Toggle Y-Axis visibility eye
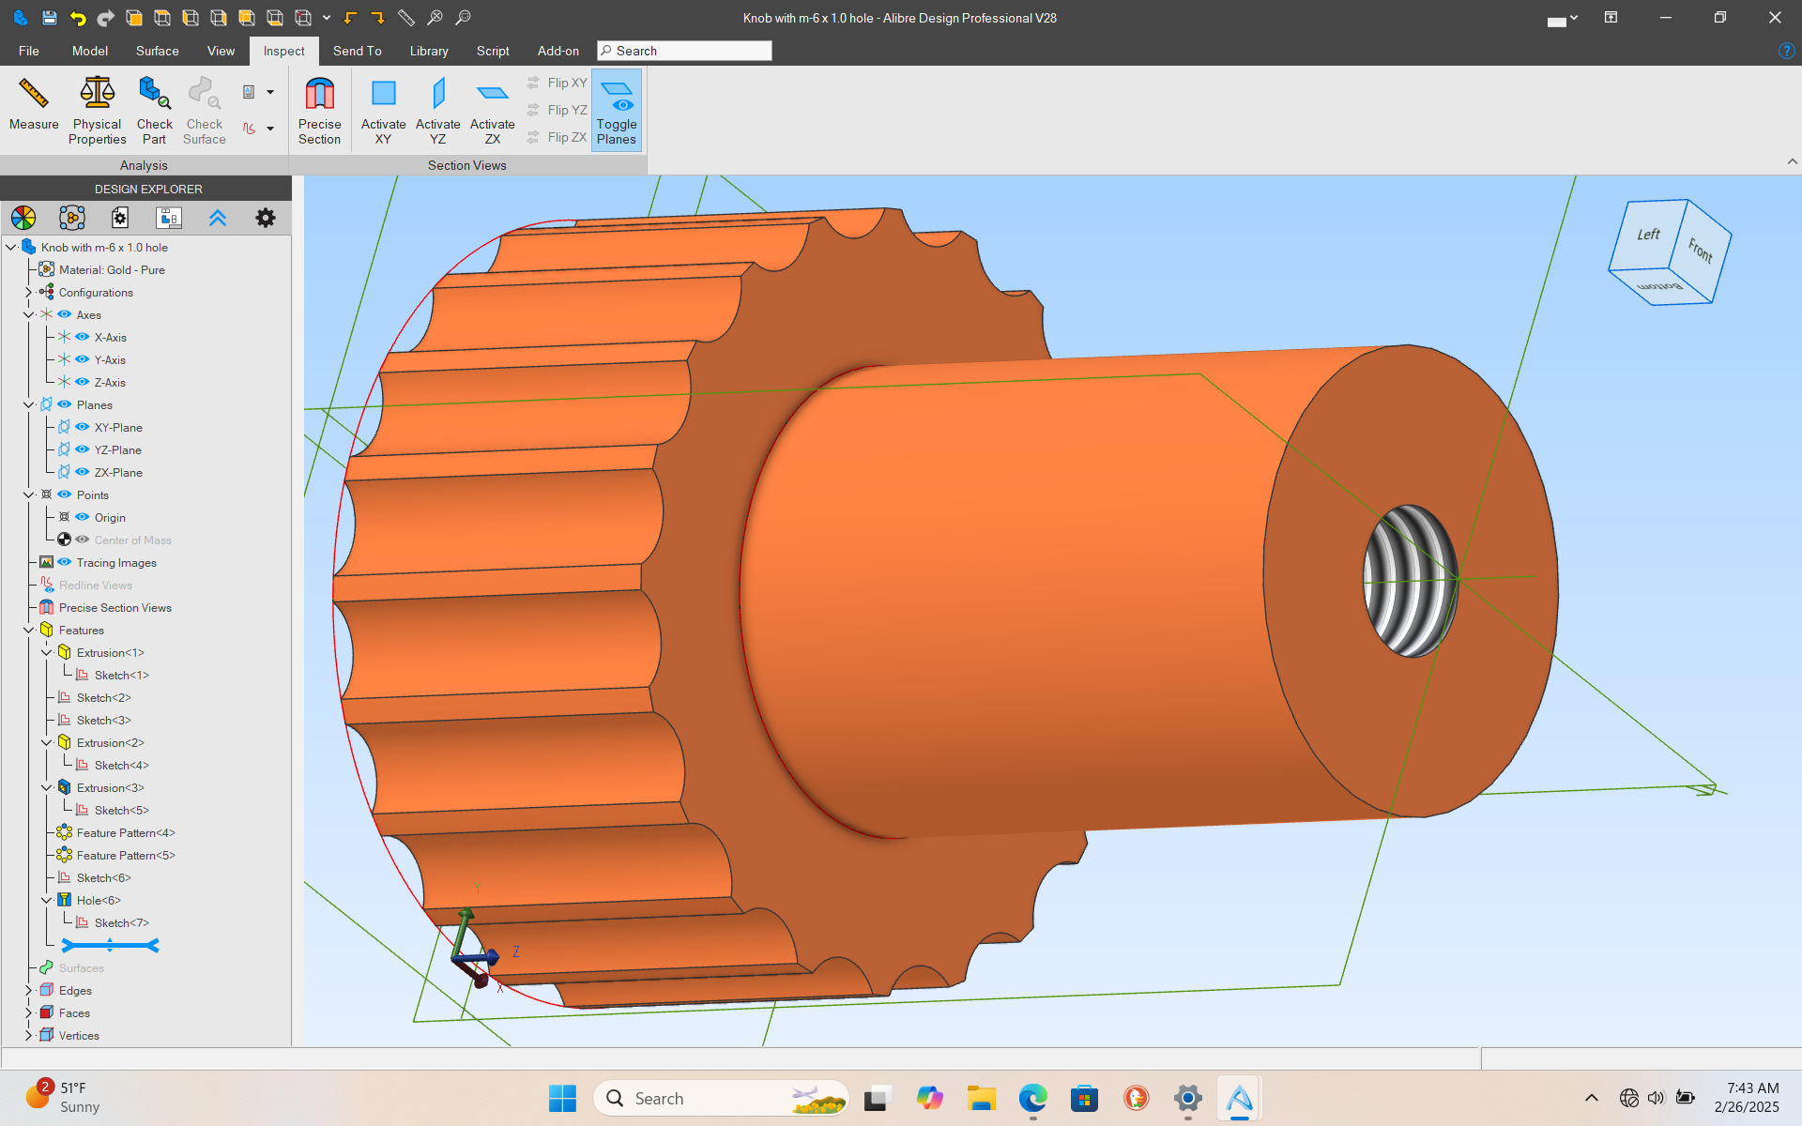 pos(83,359)
